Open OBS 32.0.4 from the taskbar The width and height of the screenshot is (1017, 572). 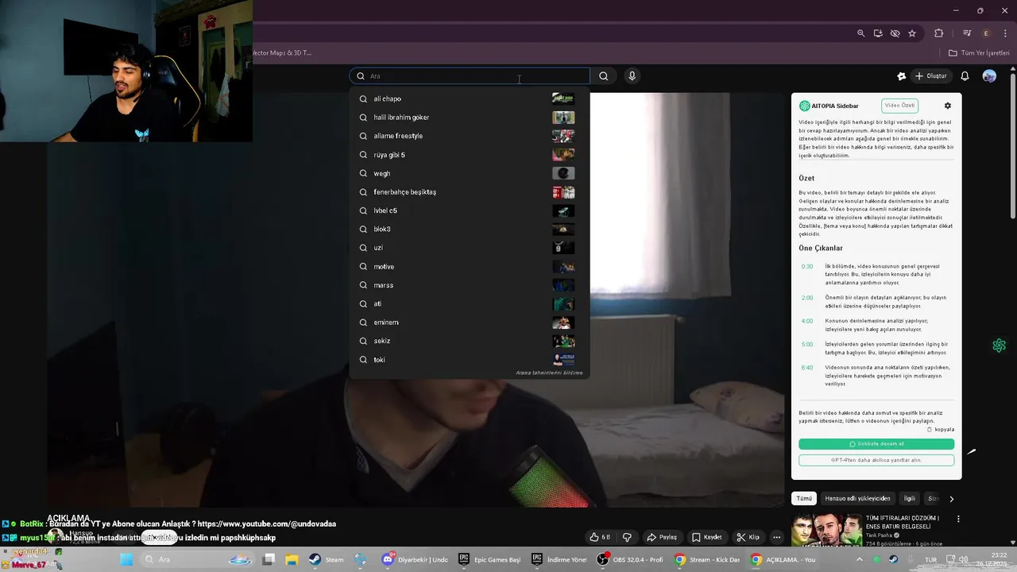pos(630,559)
